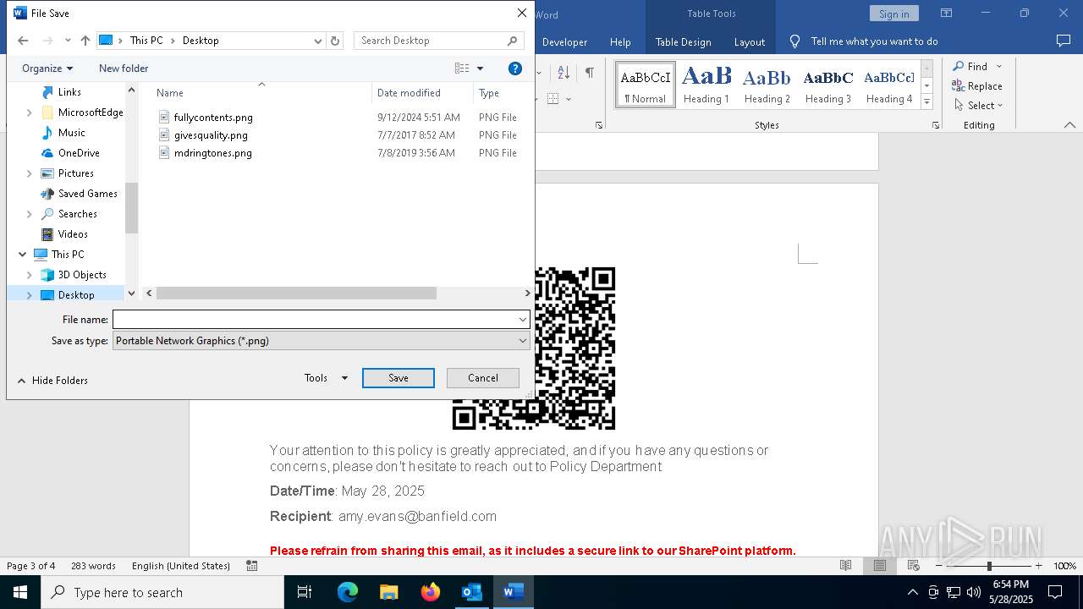Select givesquality.png file
The image size is (1083, 609).
tap(211, 135)
